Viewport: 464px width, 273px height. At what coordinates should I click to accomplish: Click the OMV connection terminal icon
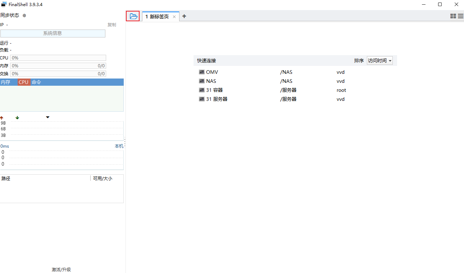(202, 72)
